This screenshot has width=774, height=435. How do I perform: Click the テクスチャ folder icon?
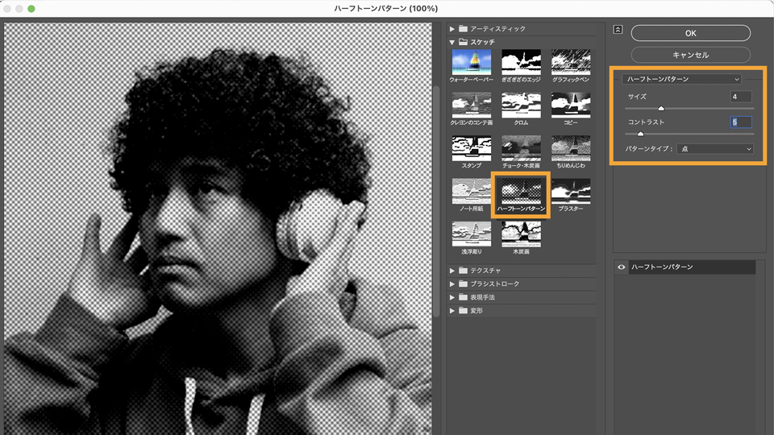coord(463,271)
